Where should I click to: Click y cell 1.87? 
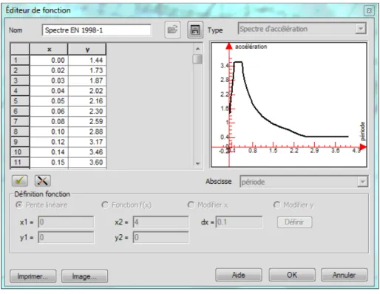87,81
